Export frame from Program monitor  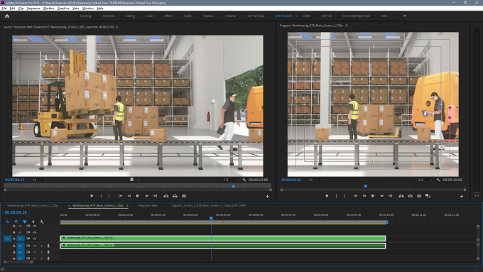point(419,196)
